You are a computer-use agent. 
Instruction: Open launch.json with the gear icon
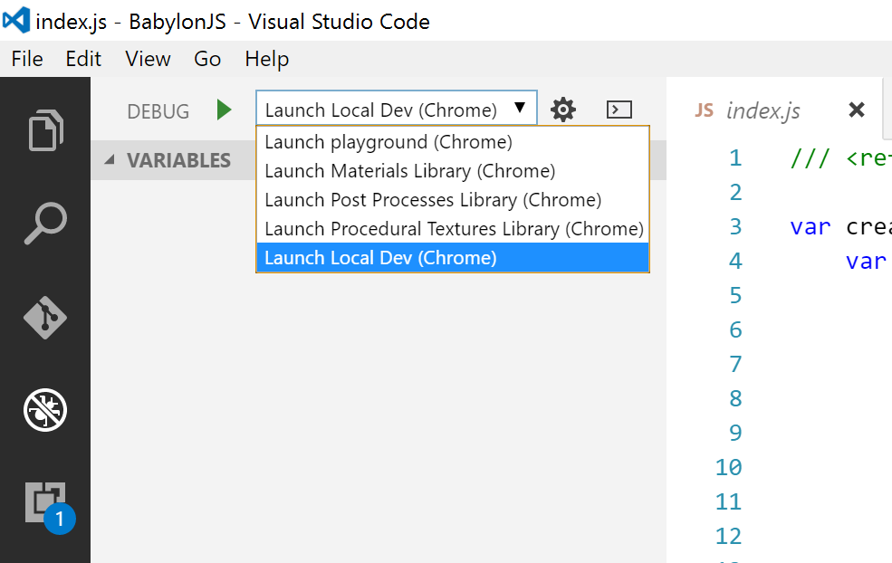[x=562, y=110]
